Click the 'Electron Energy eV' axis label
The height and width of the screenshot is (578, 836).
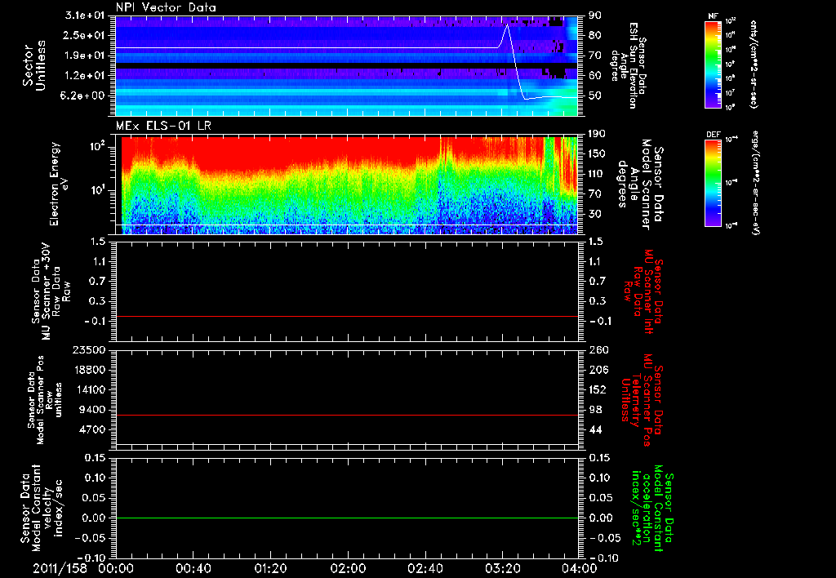tap(59, 184)
